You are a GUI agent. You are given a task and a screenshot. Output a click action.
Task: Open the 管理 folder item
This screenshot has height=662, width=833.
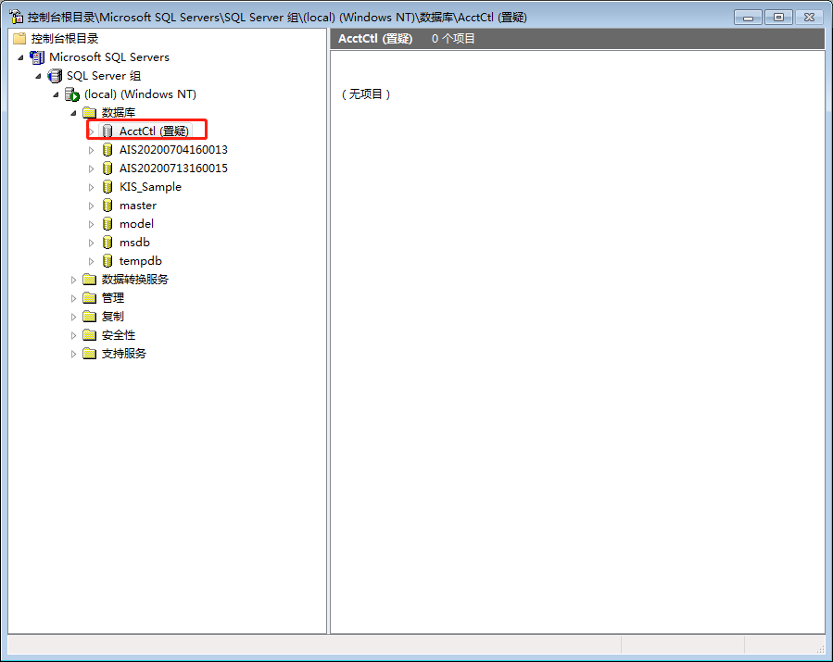click(112, 298)
